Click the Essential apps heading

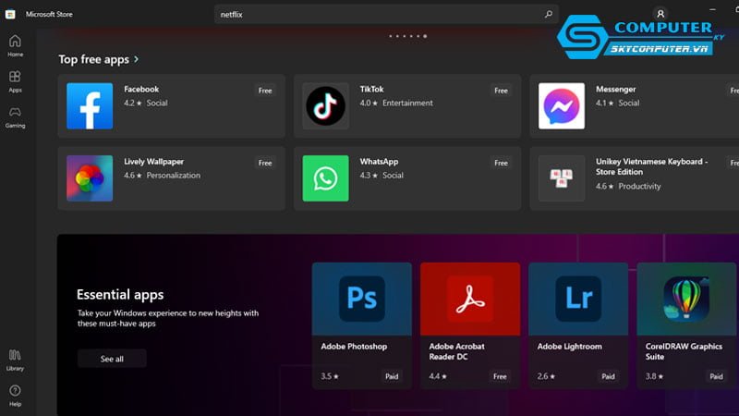click(x=120, y=294)
